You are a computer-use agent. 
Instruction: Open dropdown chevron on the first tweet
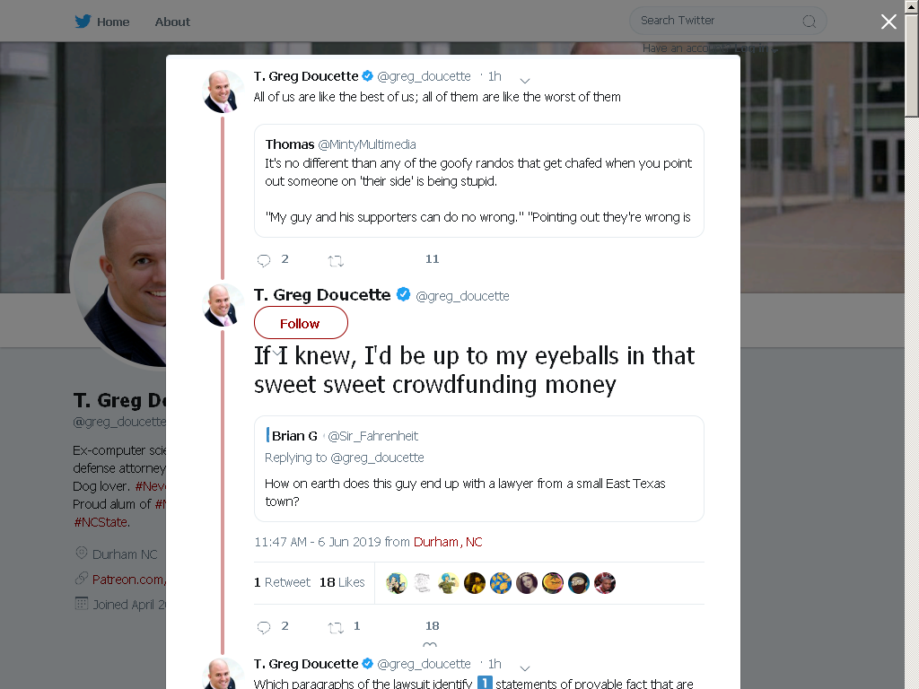tap(525, 80)
